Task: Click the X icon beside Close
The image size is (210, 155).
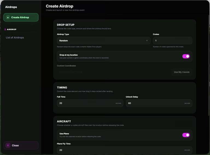Action: tap(8, 145)
